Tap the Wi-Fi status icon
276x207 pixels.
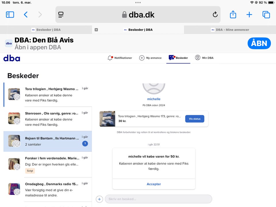pyautogui.click(x=252, y=3)
